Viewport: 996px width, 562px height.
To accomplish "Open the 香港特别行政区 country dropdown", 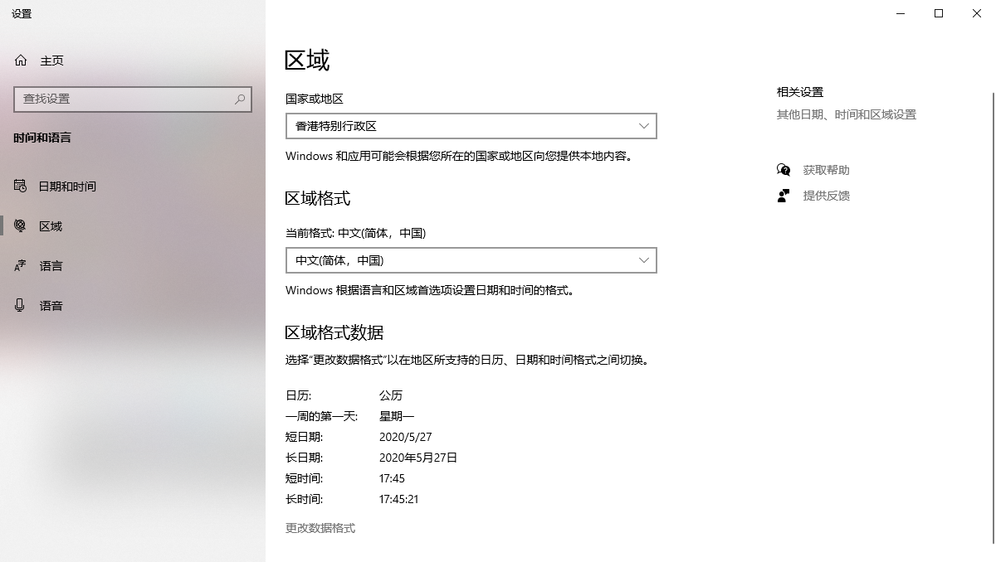I will [471, 126].
